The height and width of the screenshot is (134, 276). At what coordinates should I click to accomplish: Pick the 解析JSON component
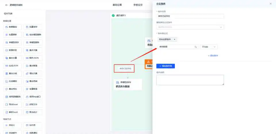pyautogui.click(x=33, y=58)
